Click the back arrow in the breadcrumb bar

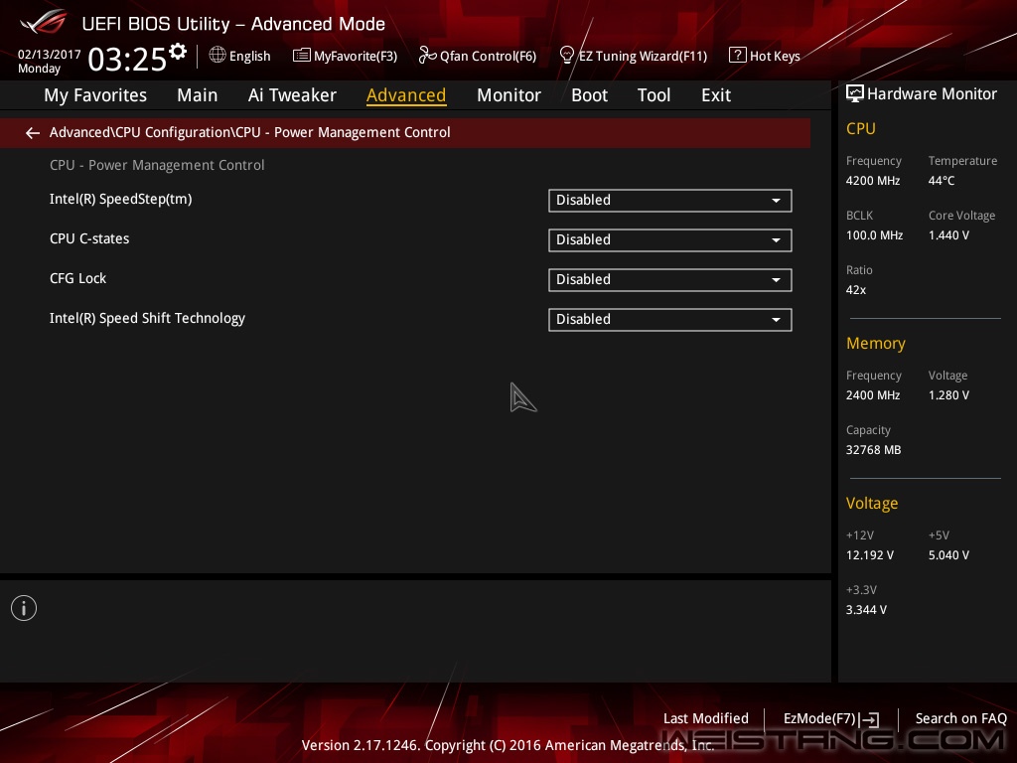click(x=33, y=133)
